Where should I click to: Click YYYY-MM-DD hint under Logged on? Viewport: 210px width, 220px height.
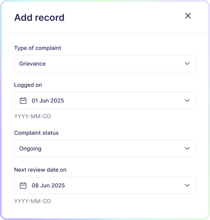pyautogui.click(x=32, y=116)
